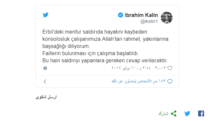Click the Twitter bird logo in tweet card
This screenshot has width=208, height=121.
pos(46,15)
